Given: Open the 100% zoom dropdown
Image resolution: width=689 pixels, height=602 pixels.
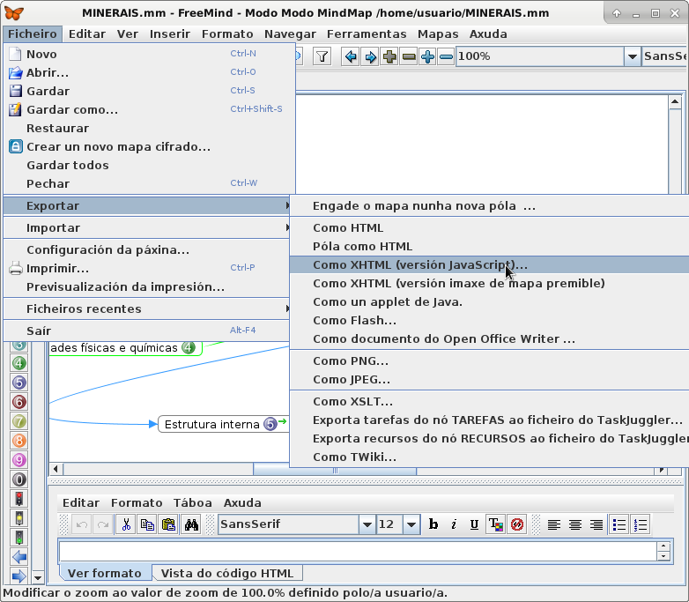Looking at the screenshot, I should click(x=632, y=56).
